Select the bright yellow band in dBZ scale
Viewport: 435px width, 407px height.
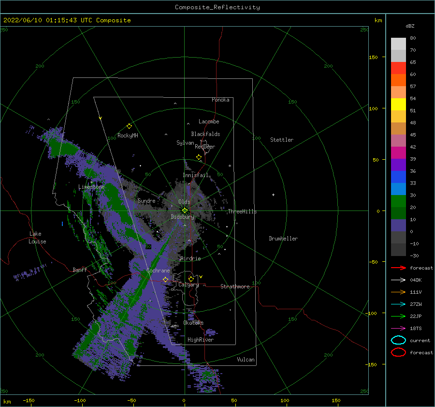[398, 104]
